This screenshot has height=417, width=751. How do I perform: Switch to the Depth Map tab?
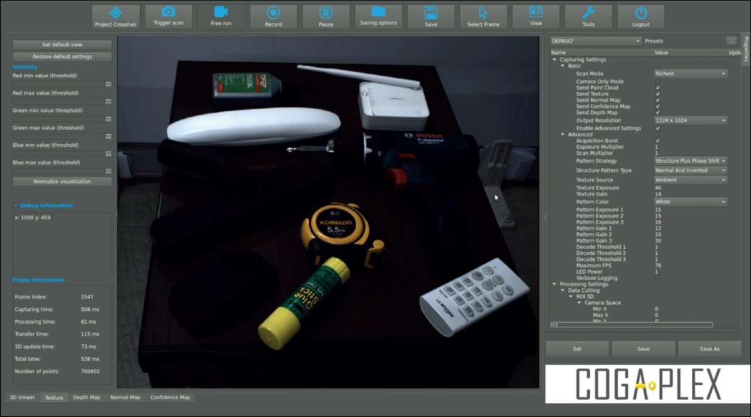(86, 398)
